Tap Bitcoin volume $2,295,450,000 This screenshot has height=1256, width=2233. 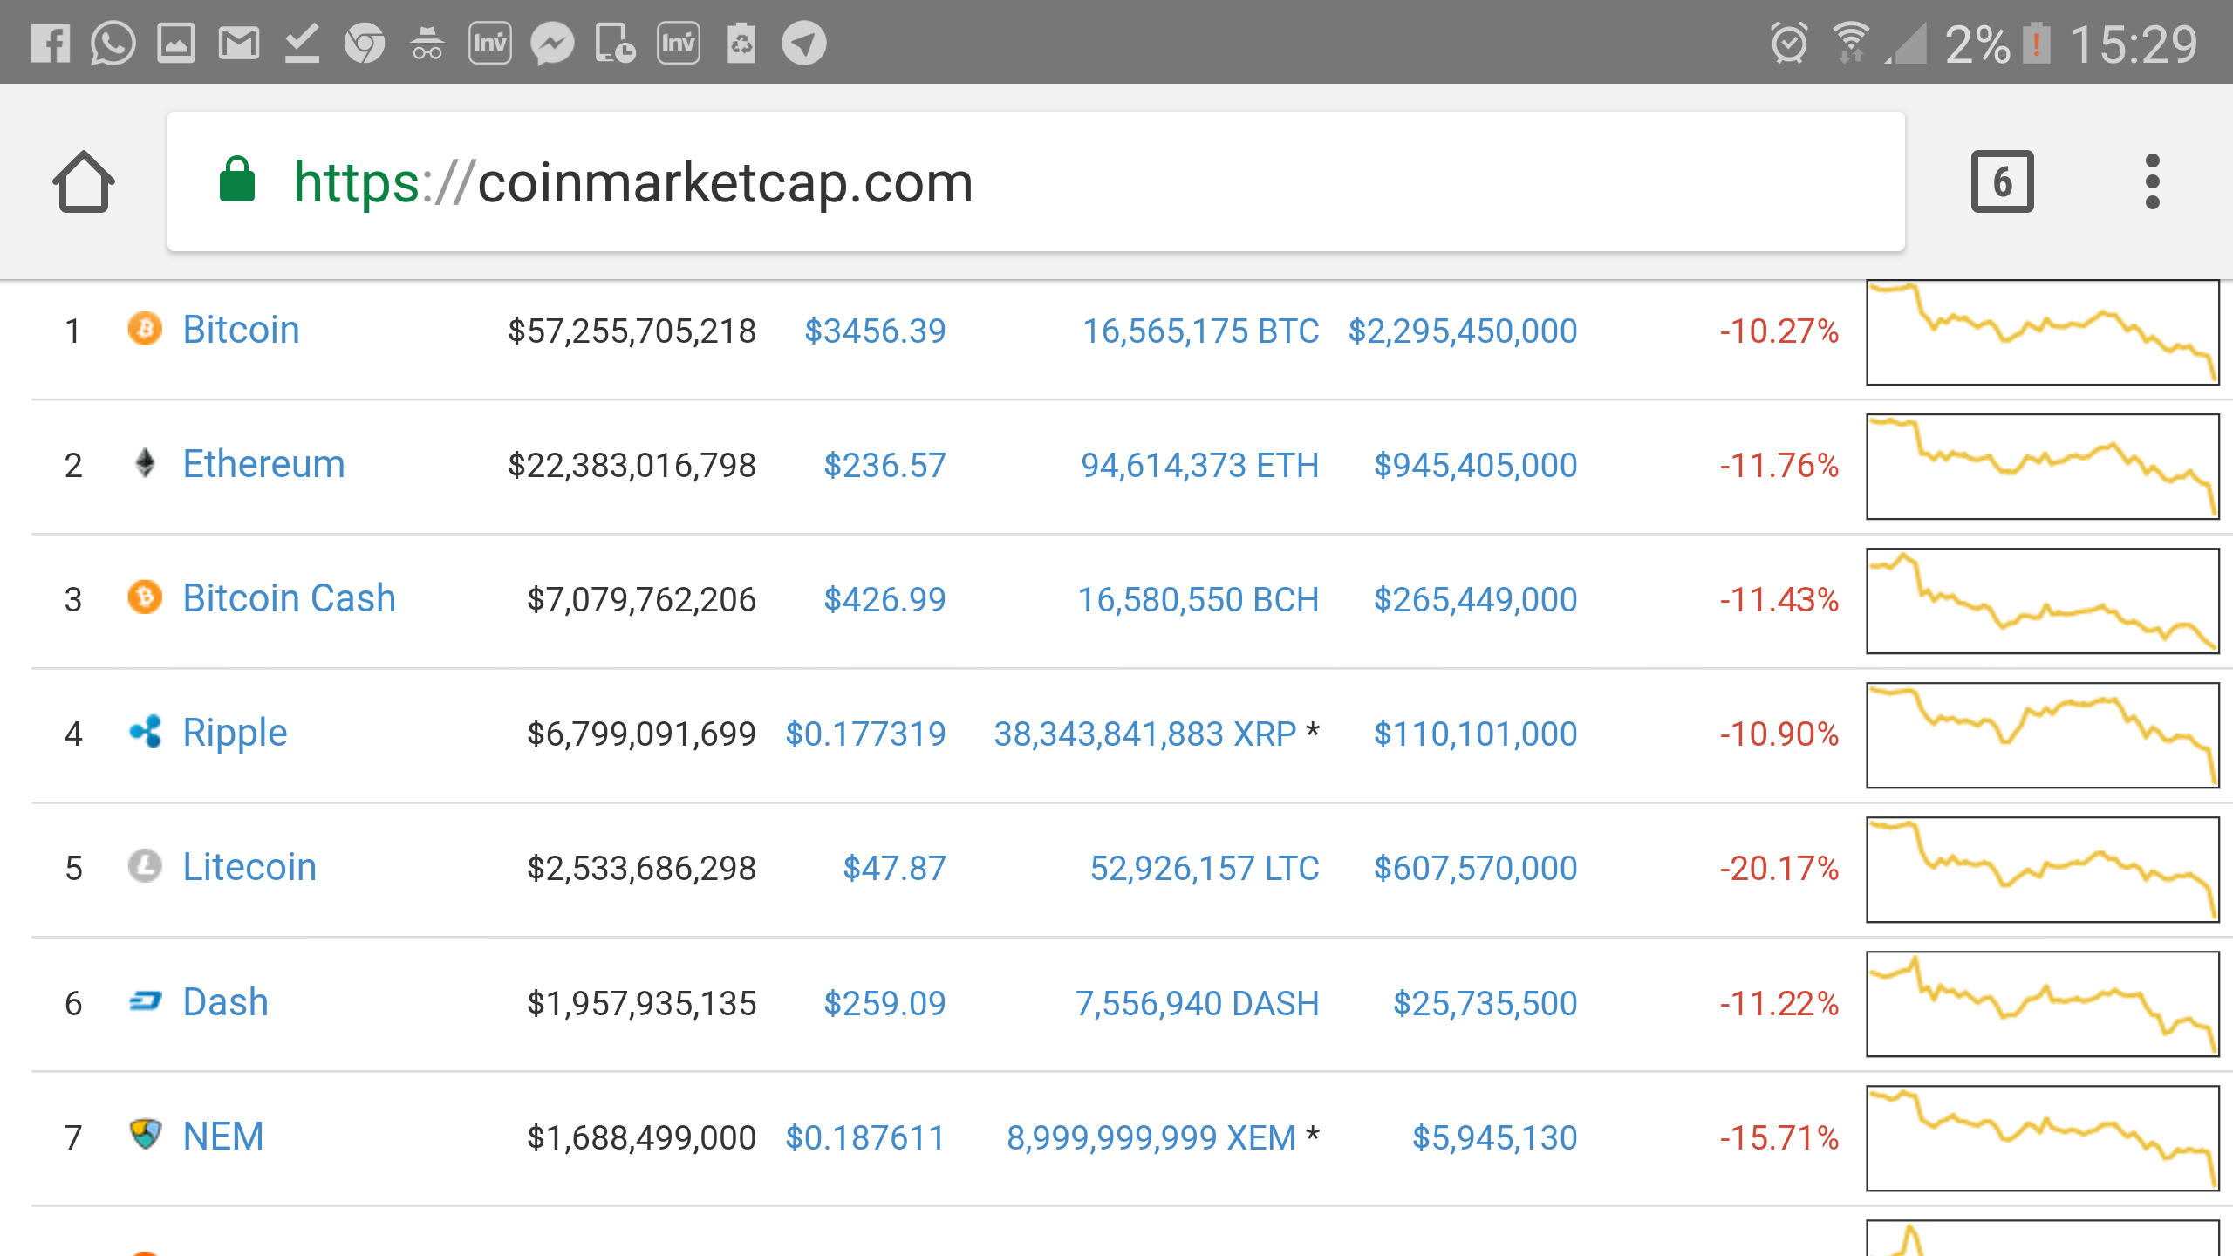[x=1463, y=331]
